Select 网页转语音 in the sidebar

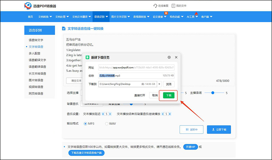point(36,93)
